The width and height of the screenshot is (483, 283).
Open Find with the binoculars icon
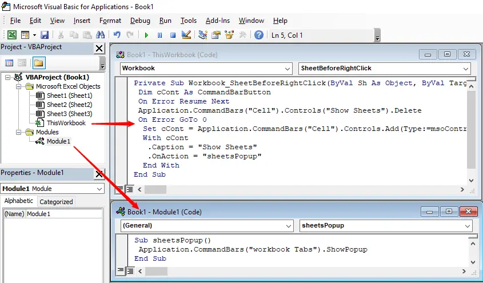pos(100,35)
